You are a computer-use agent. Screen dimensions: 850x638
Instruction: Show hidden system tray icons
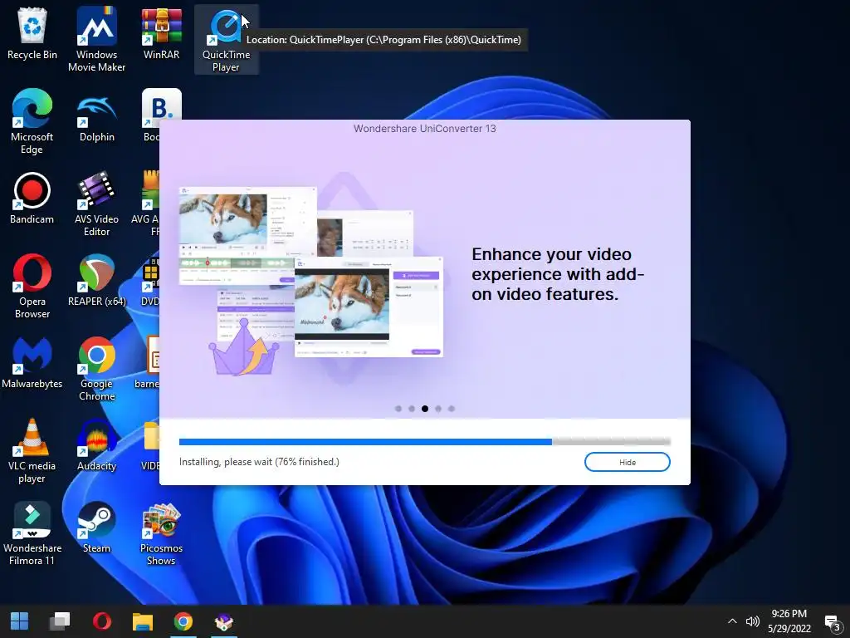[x=732, y=621]
